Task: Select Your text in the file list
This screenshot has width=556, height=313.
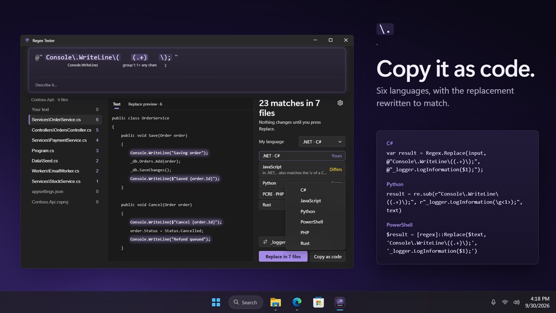Action: coord(65,110)
